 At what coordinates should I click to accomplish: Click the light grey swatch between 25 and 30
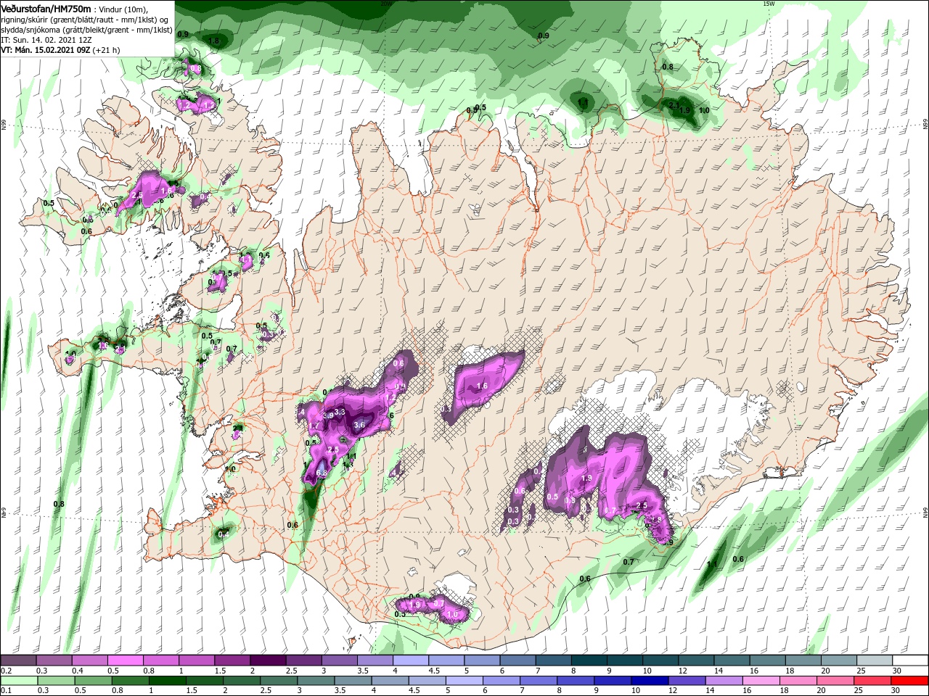(x=875, y=660)
